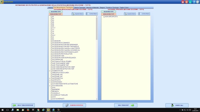Click the red calendar icon in title bar

[x=183, y=2]
